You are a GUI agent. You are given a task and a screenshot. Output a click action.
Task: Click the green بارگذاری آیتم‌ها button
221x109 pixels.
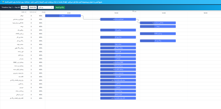tap(60, 7)
